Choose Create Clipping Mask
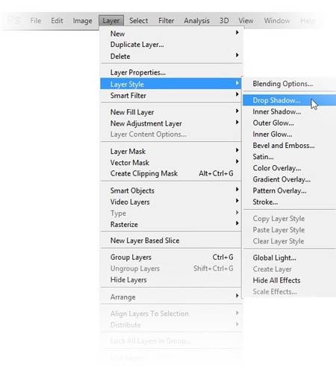The width and height of the screenshot is (336, 366). tap(171, 173)
